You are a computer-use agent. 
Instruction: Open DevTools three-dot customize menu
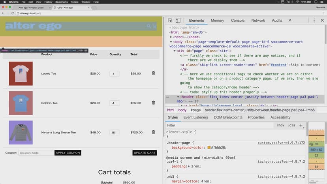[314, 21]
